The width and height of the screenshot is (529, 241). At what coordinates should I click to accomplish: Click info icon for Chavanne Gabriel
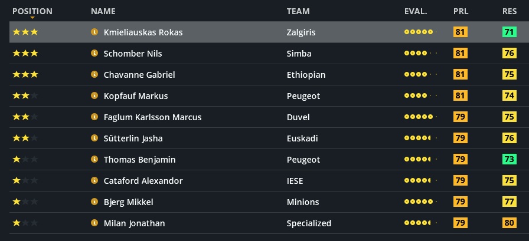tap(94, 75)
